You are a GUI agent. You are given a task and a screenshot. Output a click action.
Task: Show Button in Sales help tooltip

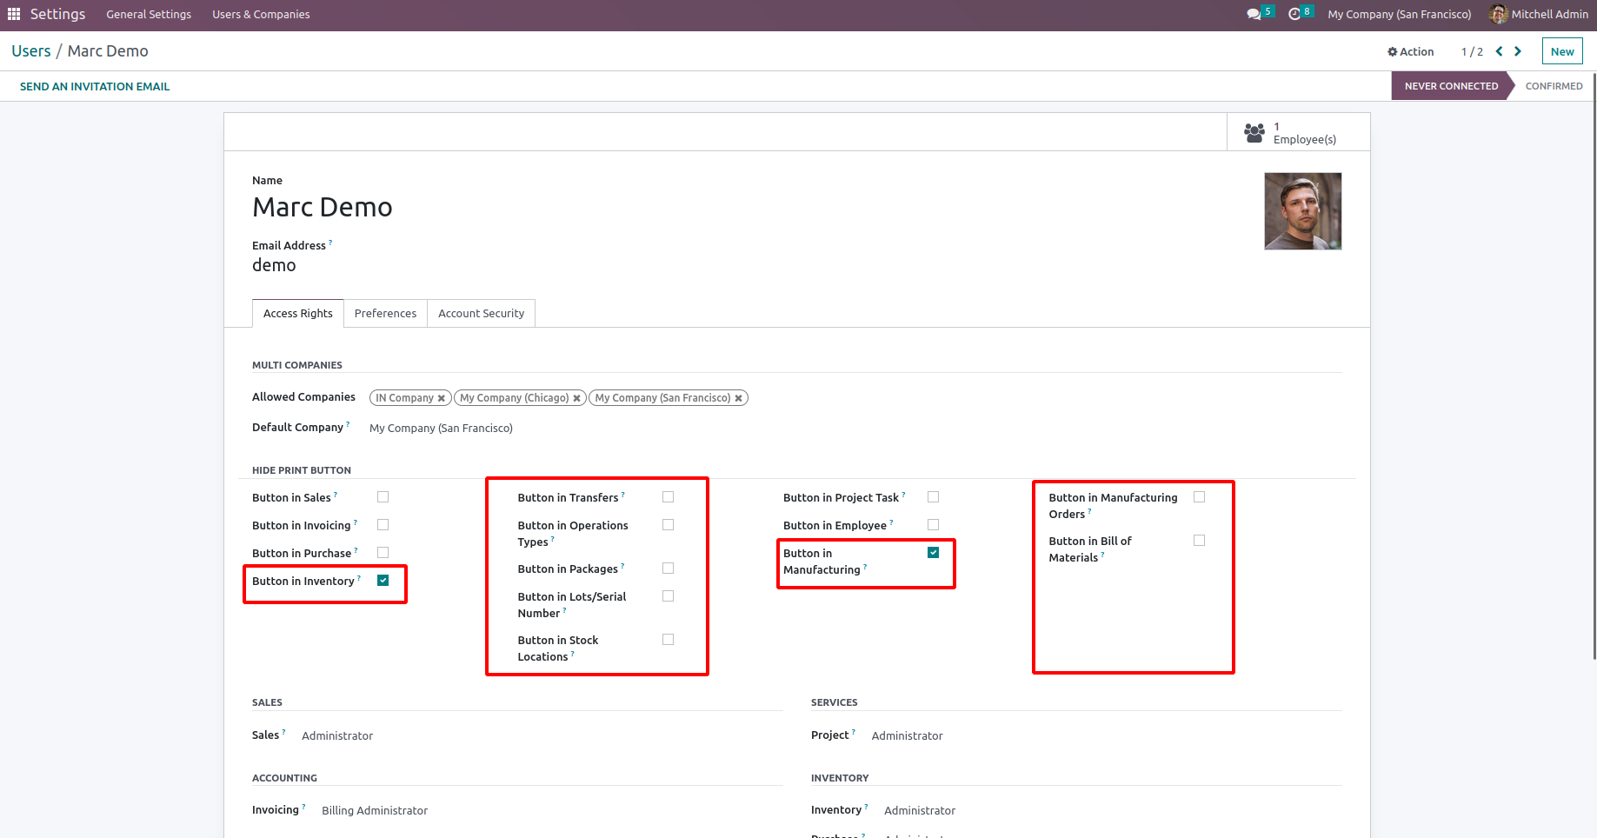point(336,495)
